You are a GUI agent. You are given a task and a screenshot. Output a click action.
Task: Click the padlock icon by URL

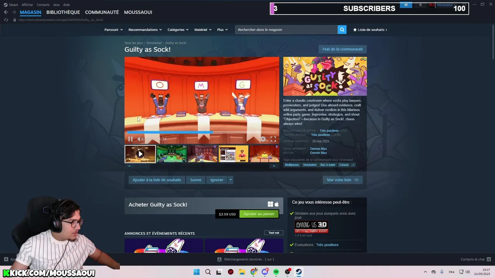(x=15, y=20)
